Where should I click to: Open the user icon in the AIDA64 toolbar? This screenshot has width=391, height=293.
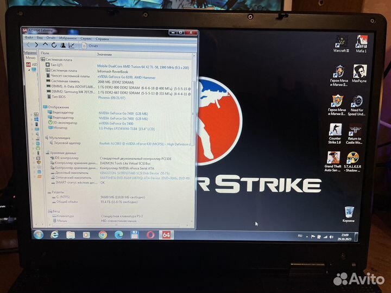63,46
